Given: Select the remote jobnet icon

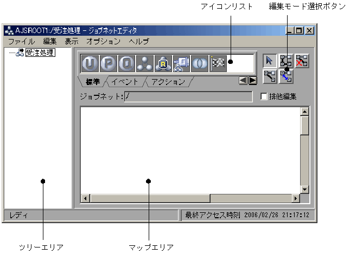Looking at the screenshot, I should [181, 64].
